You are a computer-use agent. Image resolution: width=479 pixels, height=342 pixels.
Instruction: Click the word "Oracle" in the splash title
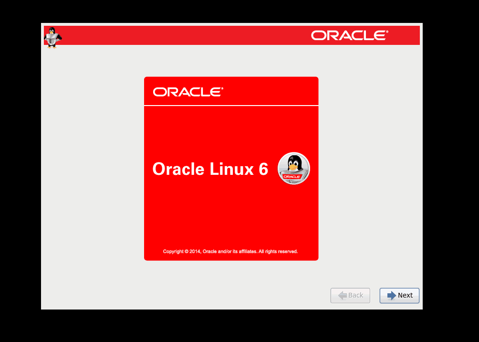coord(178,169)
